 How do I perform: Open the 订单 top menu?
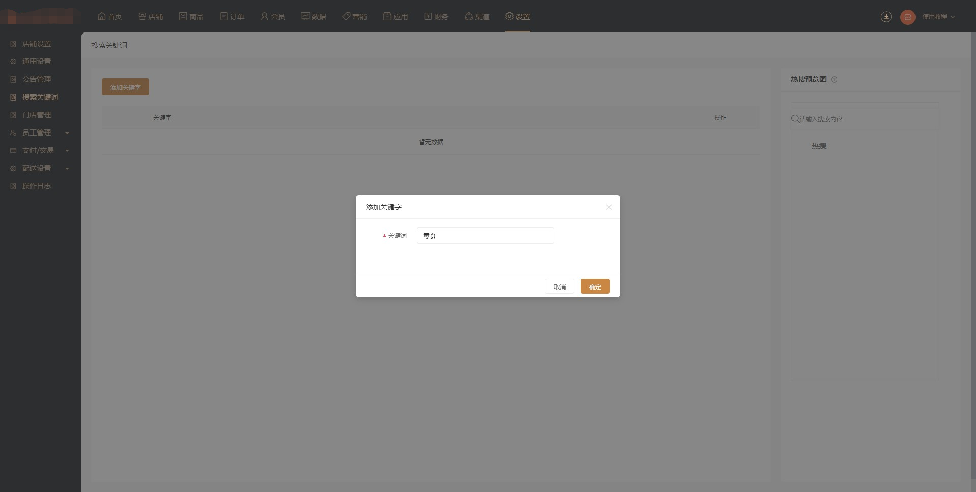(232, 17)
